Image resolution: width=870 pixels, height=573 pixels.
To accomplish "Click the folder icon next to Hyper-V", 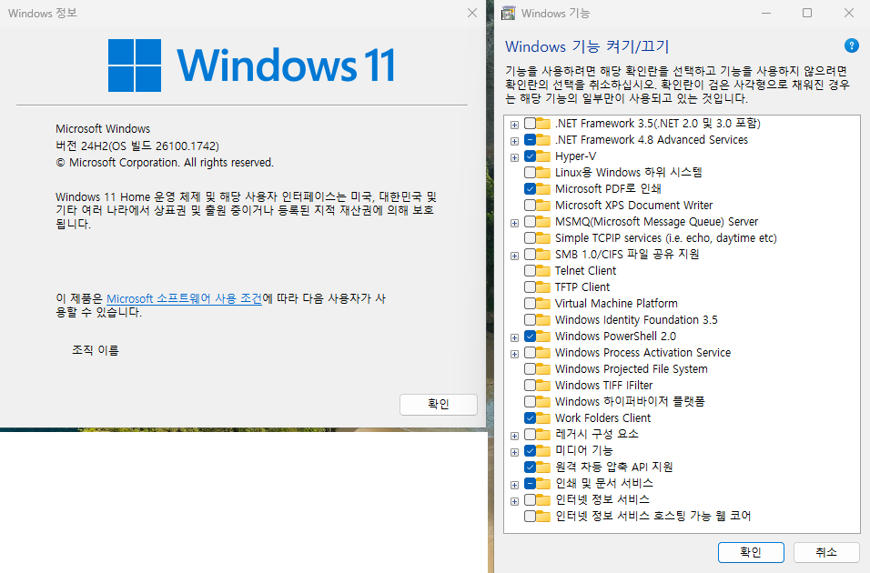I will 544,156.
